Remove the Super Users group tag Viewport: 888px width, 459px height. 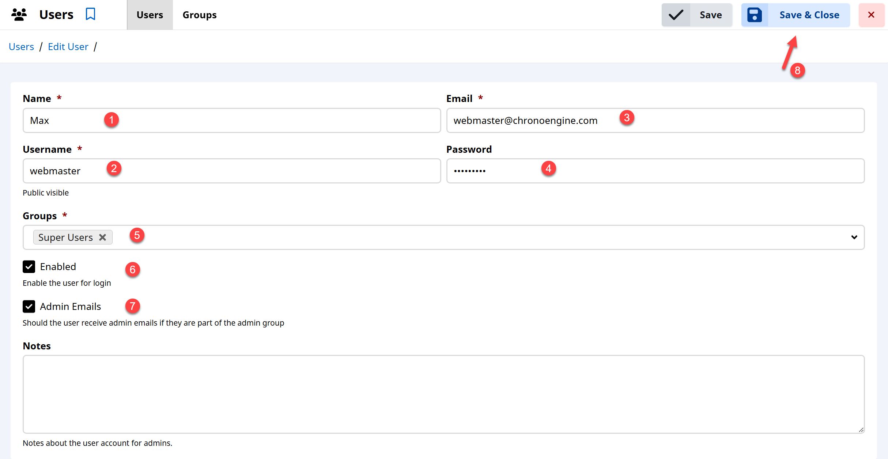103,238
